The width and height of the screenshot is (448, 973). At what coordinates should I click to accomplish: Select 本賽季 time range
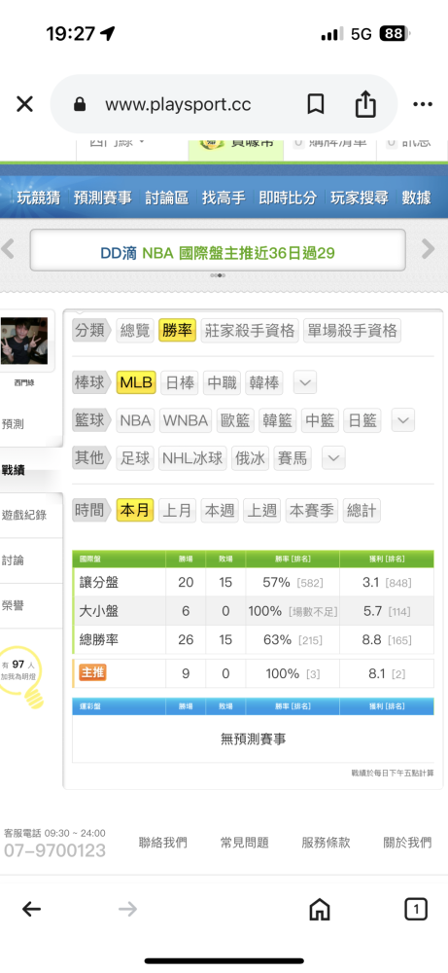tap(312, 511)
